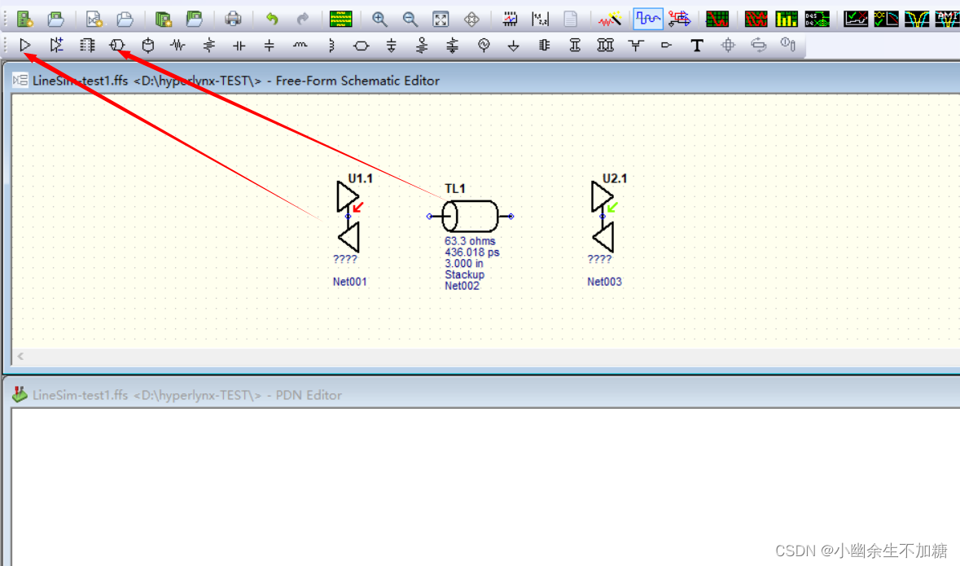Click the 3.000 in length value
Viewport: 960px width, 566px height.
point(464,263)
